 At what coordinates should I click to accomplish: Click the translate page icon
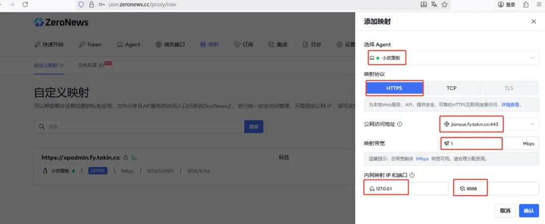(x=434, y=4)
